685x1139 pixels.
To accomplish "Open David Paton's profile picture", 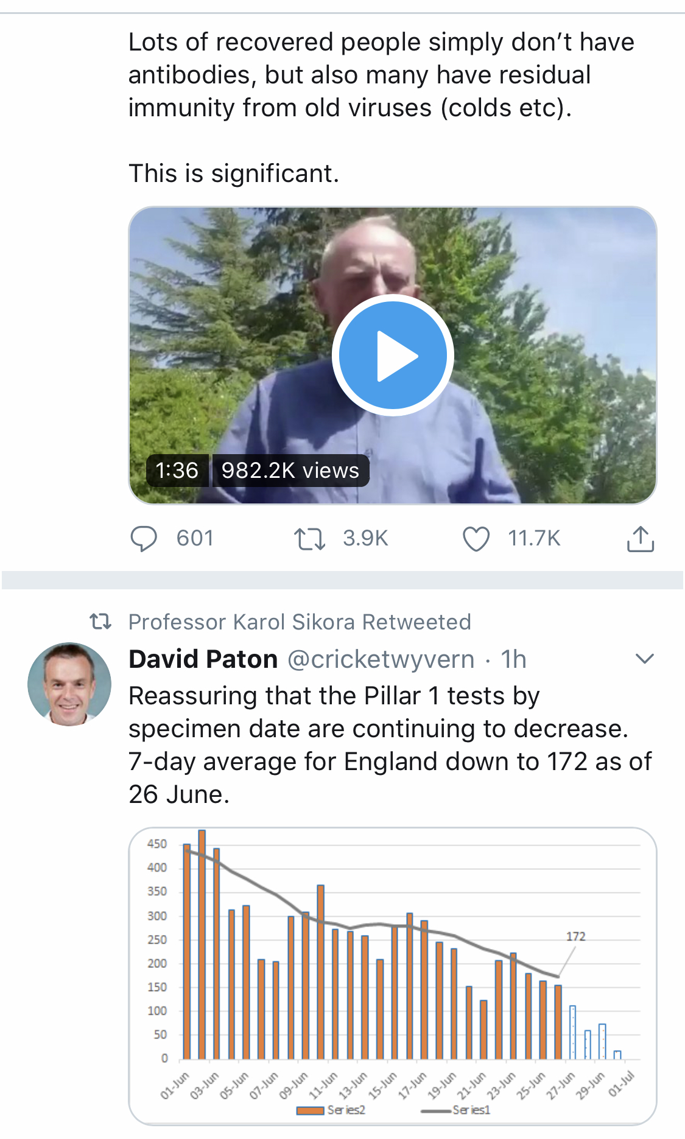I will click(69, 684).
